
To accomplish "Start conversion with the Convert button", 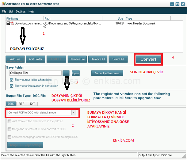I will coord(148,59).
